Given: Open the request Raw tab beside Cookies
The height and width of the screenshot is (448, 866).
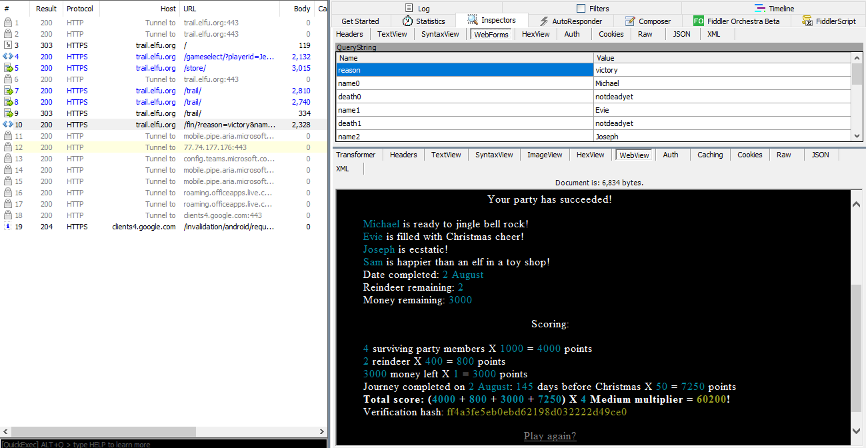Looking at the screenshot, I should pos(645,34).
